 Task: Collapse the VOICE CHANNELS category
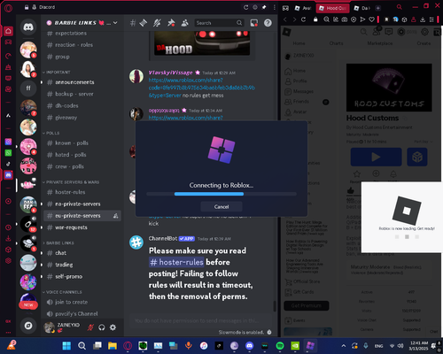point(62,292)
